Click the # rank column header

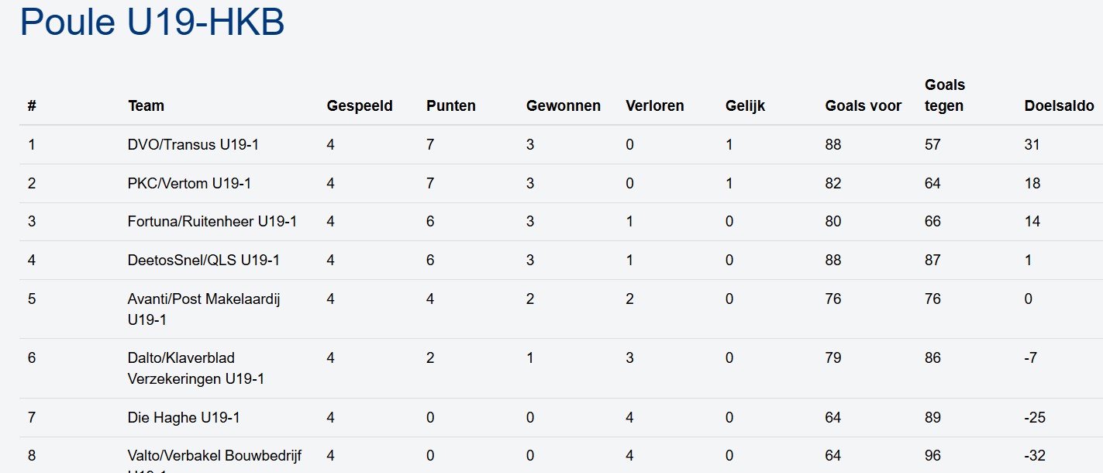[32, 106]
